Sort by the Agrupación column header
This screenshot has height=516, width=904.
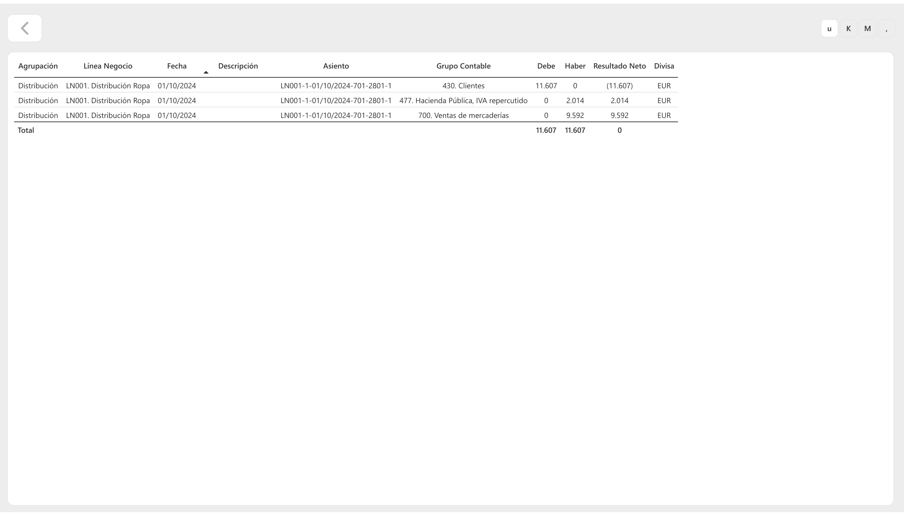(38, 66)
